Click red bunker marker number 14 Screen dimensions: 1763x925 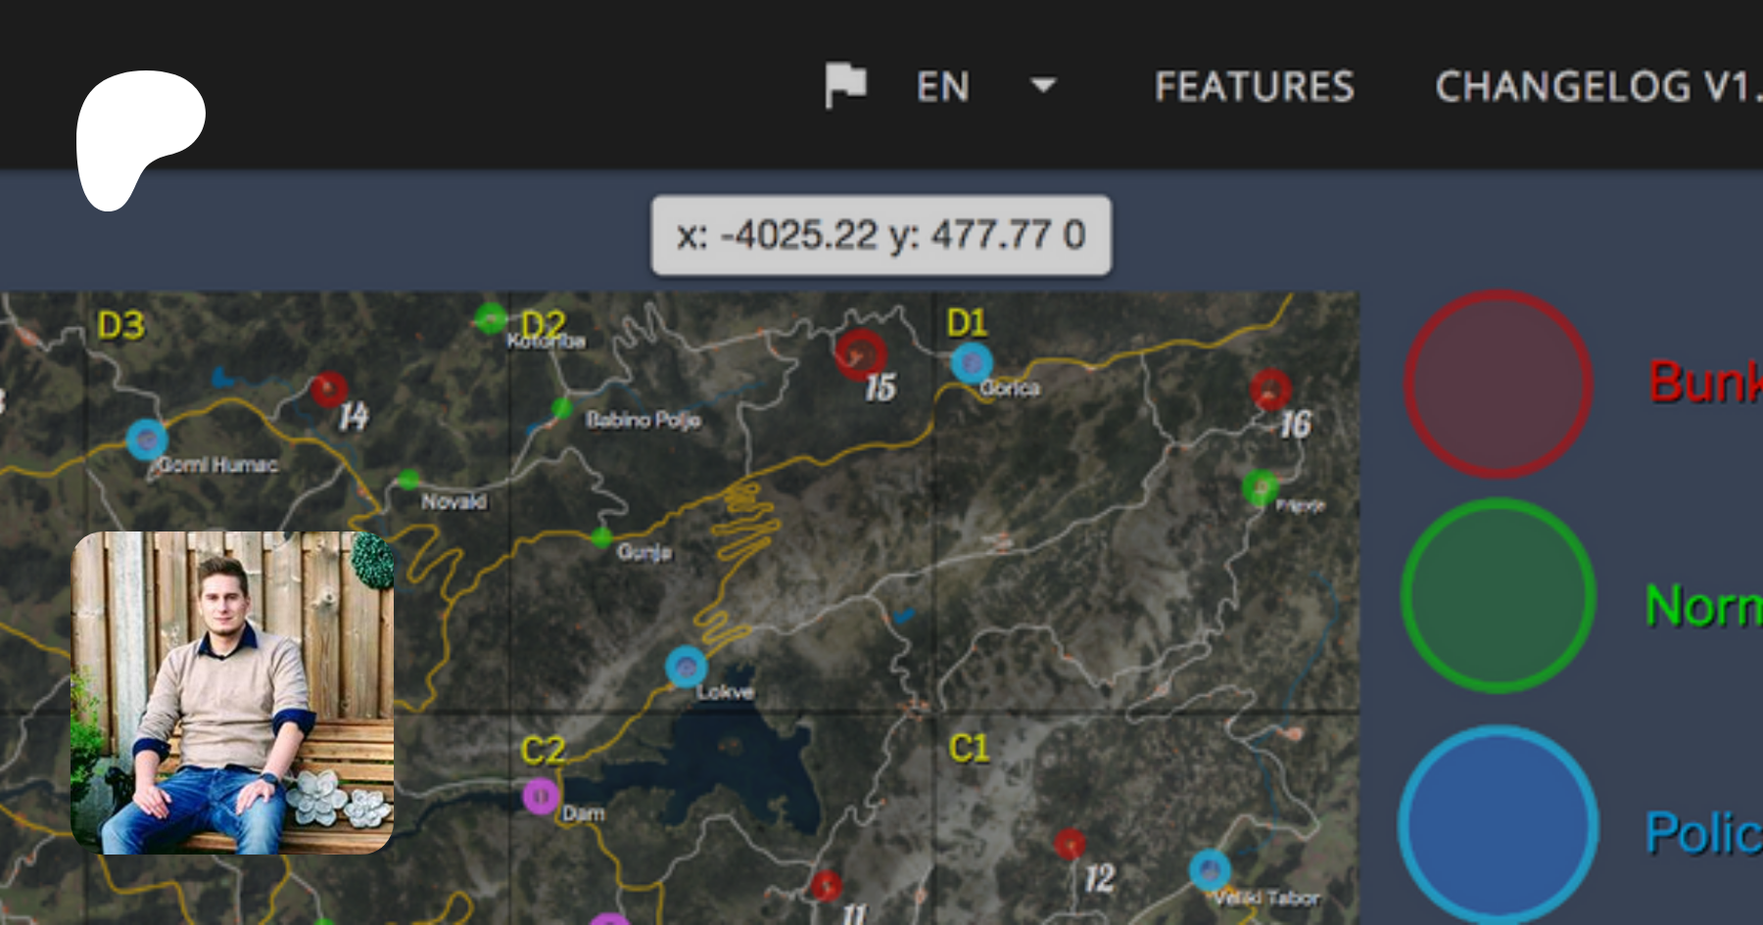[329, 389]
